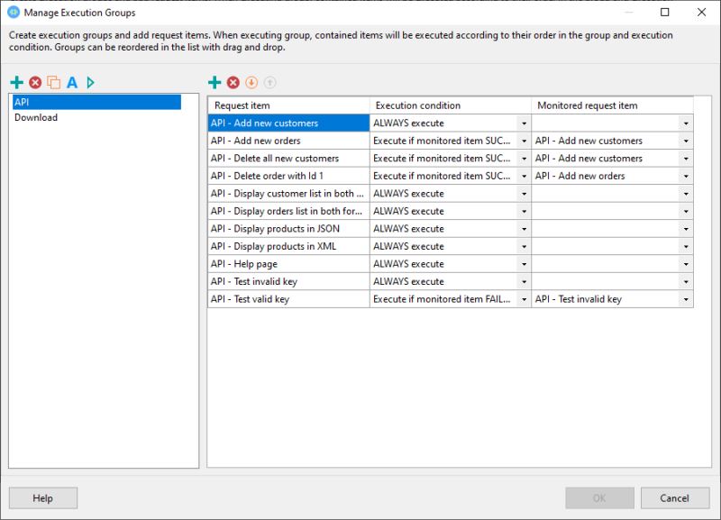Move selected request item up
Image resolution: width=721 pixels, height=520 pixels.
[269, 83]
